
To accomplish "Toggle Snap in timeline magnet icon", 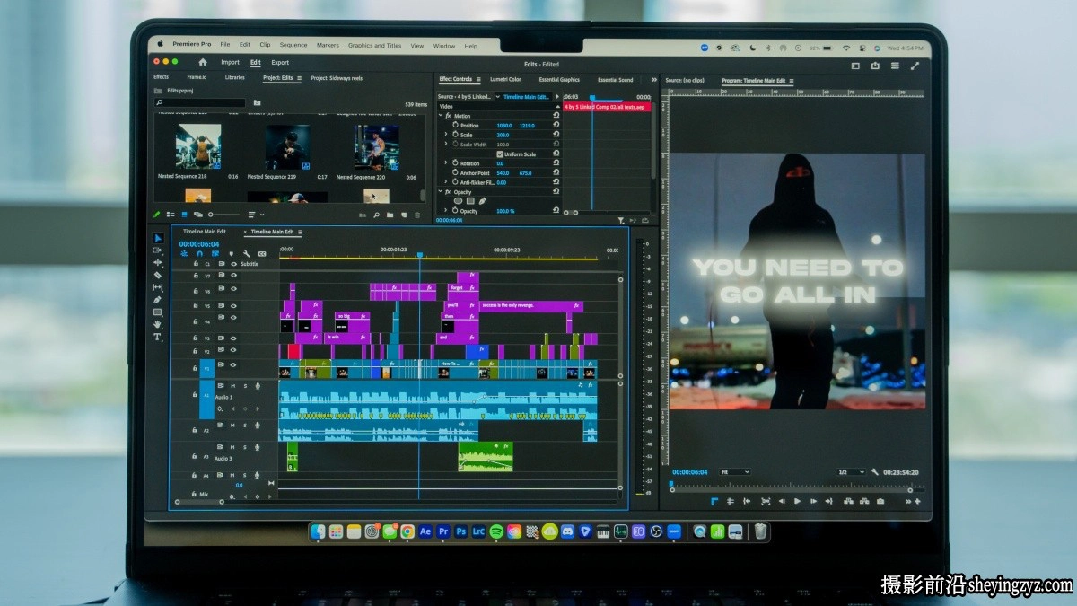I will [x=199, y=254].
